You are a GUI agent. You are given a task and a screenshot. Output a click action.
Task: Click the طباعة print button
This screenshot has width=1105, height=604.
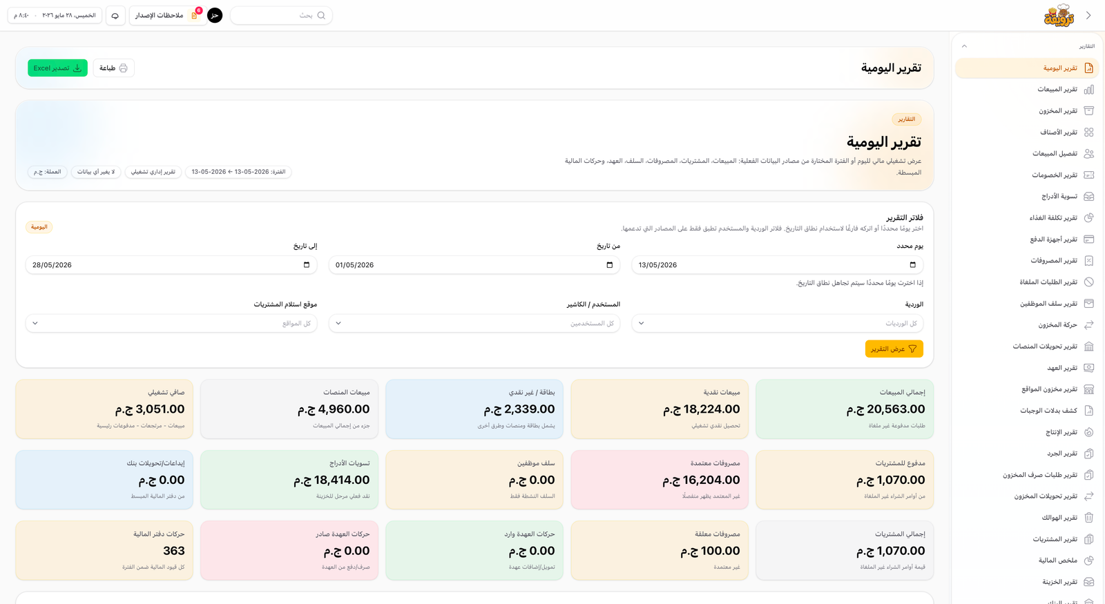(113, 68)
